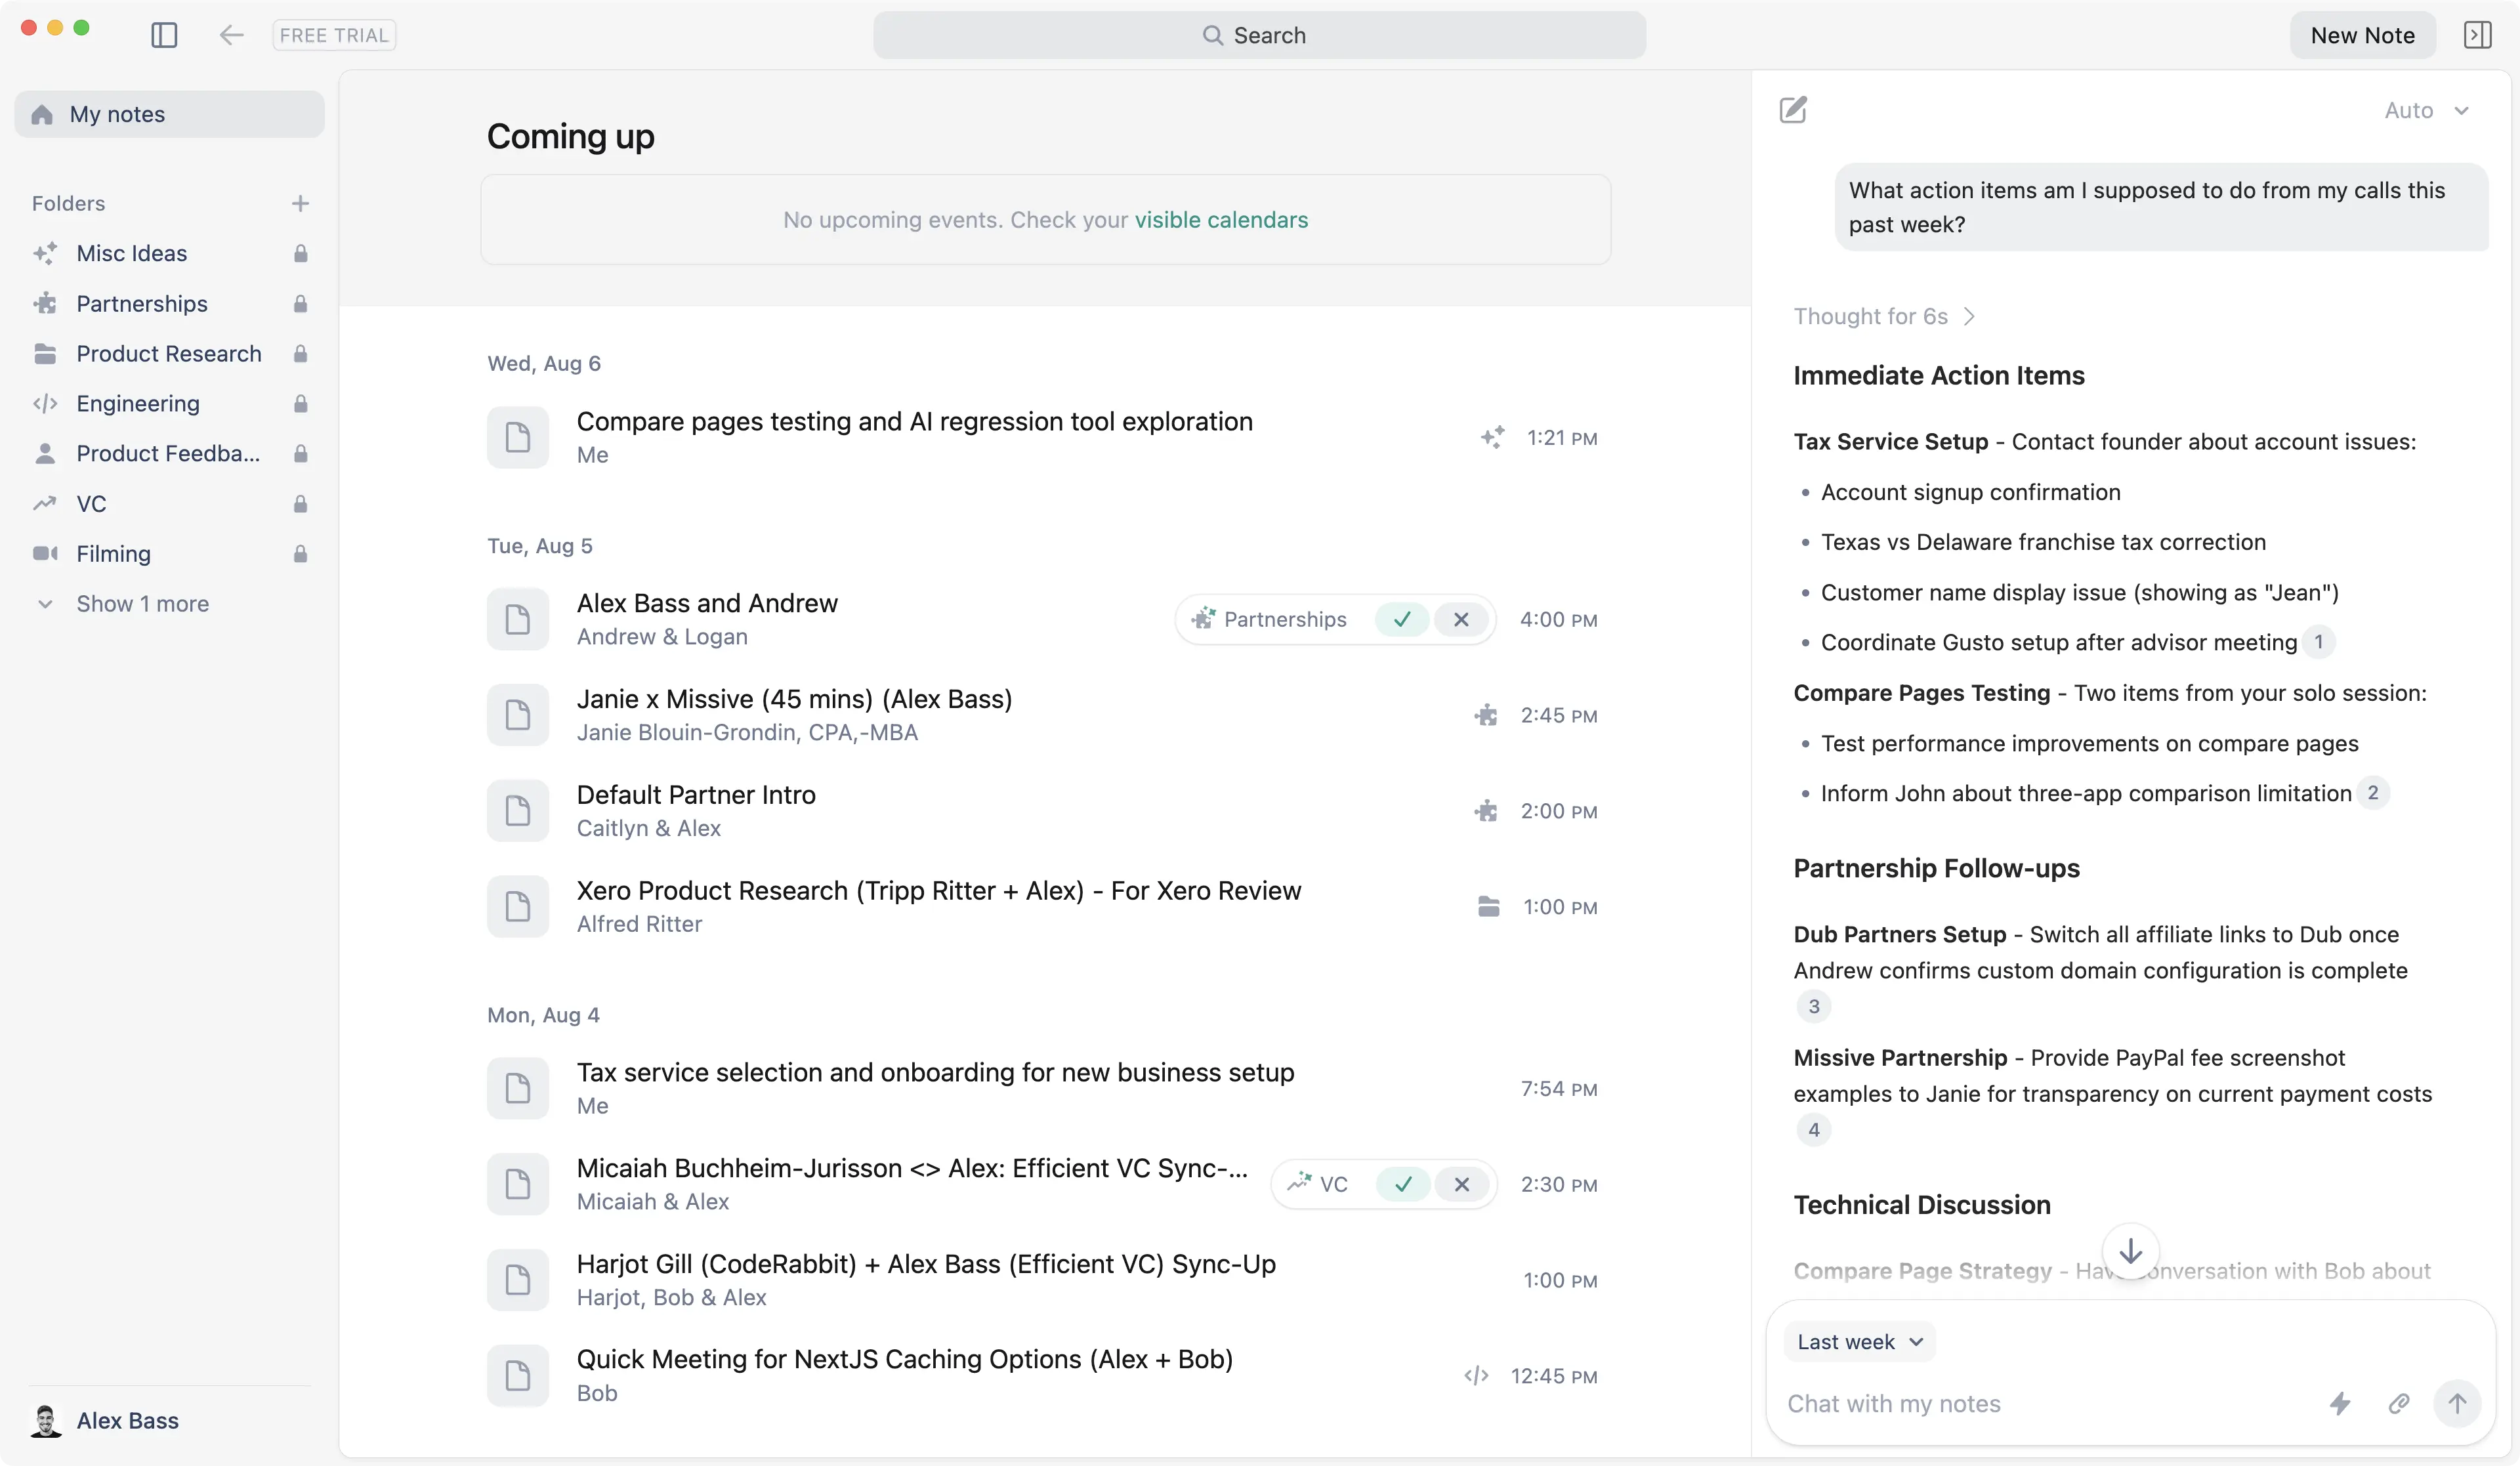Open Compare pages testing and AI regression note

coord(1041,437)
